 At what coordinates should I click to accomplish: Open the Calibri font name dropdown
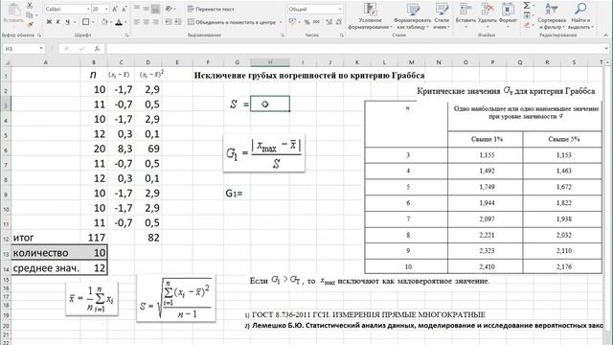click(88, 9)
